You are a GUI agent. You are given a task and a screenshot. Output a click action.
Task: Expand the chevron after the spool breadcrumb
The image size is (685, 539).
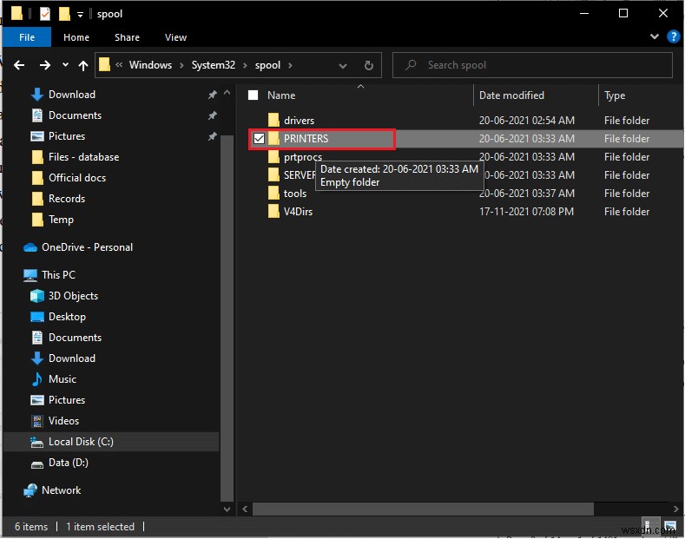tap(290, 65)
